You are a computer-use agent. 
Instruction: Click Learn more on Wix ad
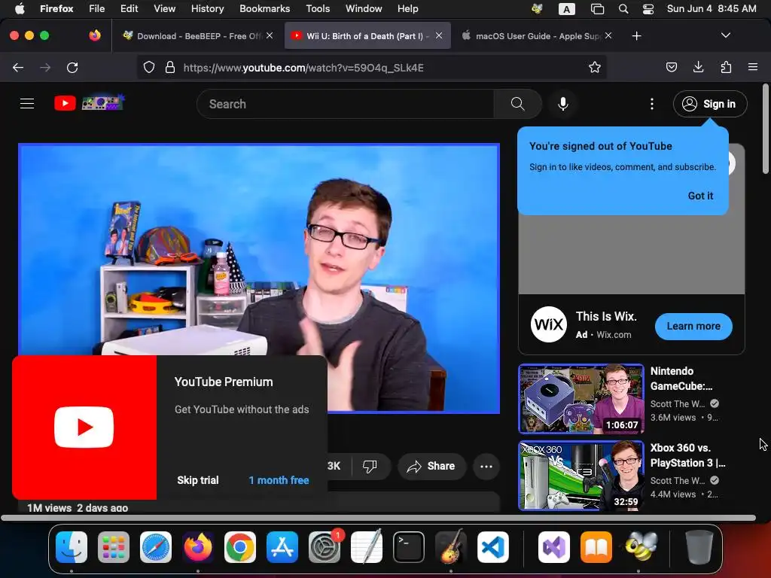pyautogui.click(x=693, y=327)
